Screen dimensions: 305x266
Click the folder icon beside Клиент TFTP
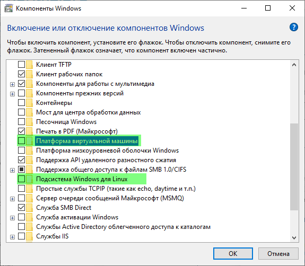(29, 65)
